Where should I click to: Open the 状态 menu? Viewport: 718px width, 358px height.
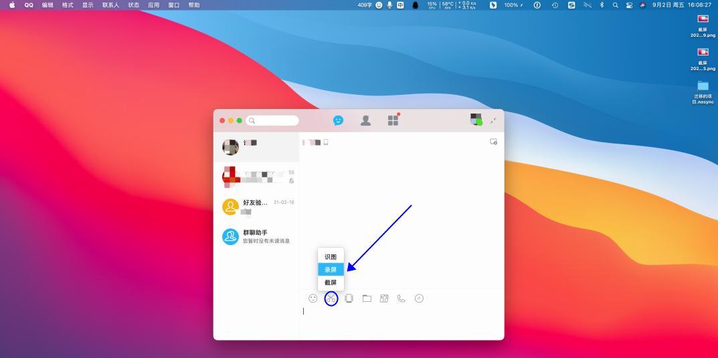point(134,5)
